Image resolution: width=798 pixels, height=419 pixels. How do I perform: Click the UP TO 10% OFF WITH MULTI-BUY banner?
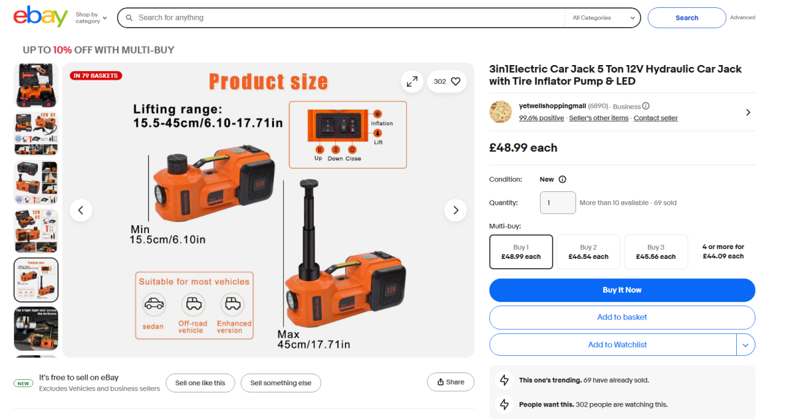pyautogui.click(x=98, y=50)
